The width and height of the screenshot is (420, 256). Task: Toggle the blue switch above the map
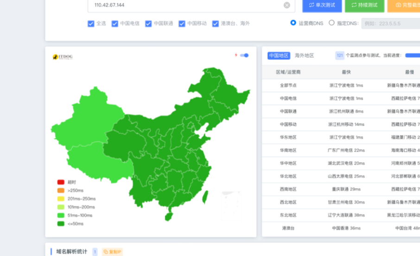[x=244, y=55]
